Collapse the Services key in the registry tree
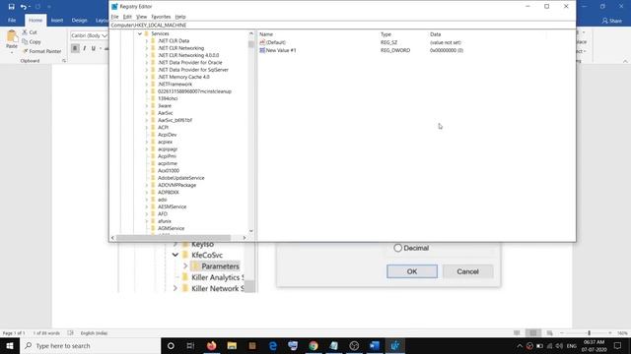Image resolution: width=631 pixels, height=354 pixels. click(140, 33)
